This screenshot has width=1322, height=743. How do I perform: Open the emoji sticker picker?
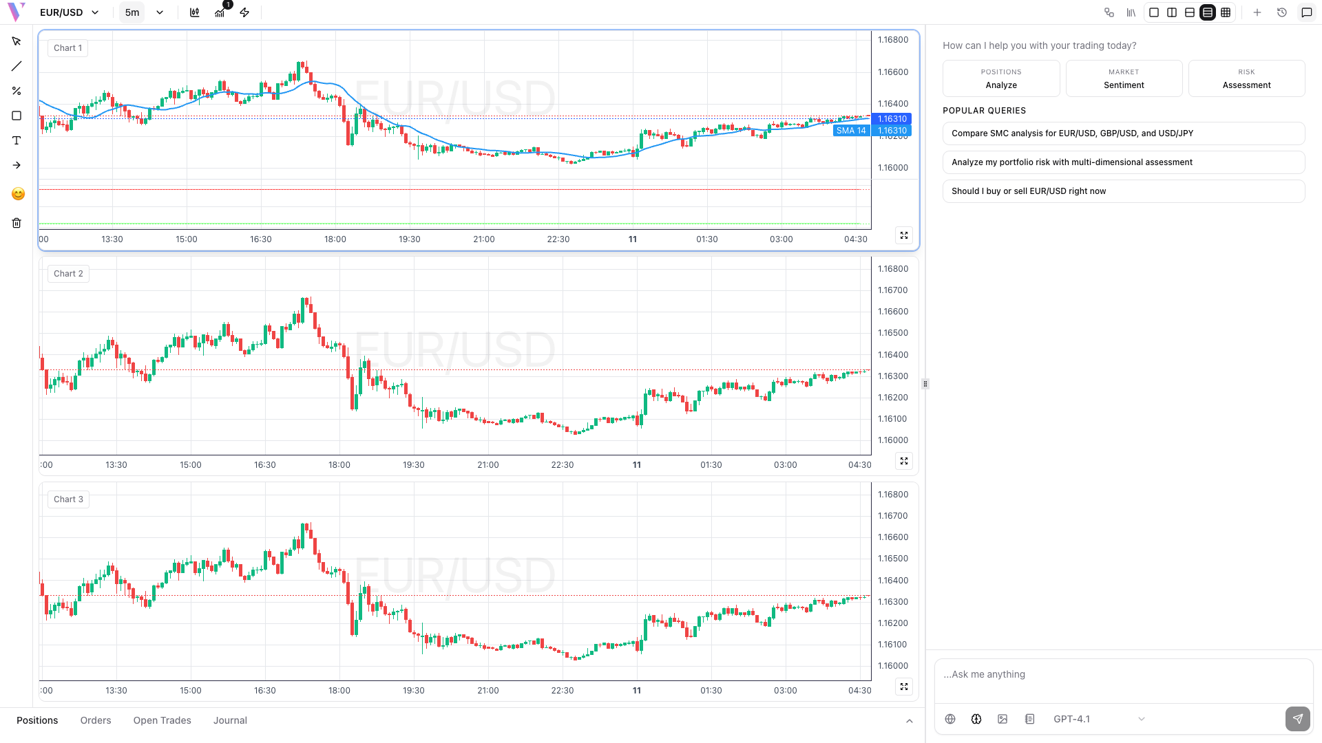coord(18,194)
